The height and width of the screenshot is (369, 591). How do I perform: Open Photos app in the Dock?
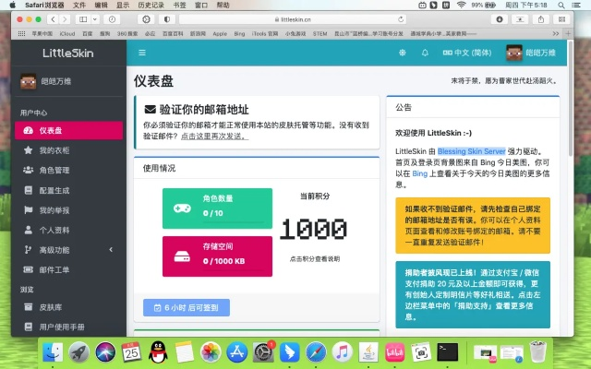pyautogui.click(x=211, y=352)
